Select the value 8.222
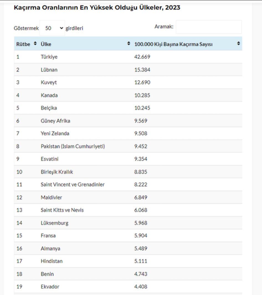The width and height of the screenshot is (262, 295). point(141,185)
